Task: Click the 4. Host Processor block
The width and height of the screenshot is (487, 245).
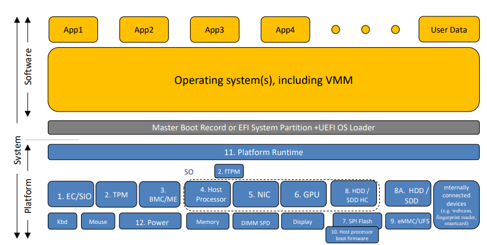Action: click(208, 194)
